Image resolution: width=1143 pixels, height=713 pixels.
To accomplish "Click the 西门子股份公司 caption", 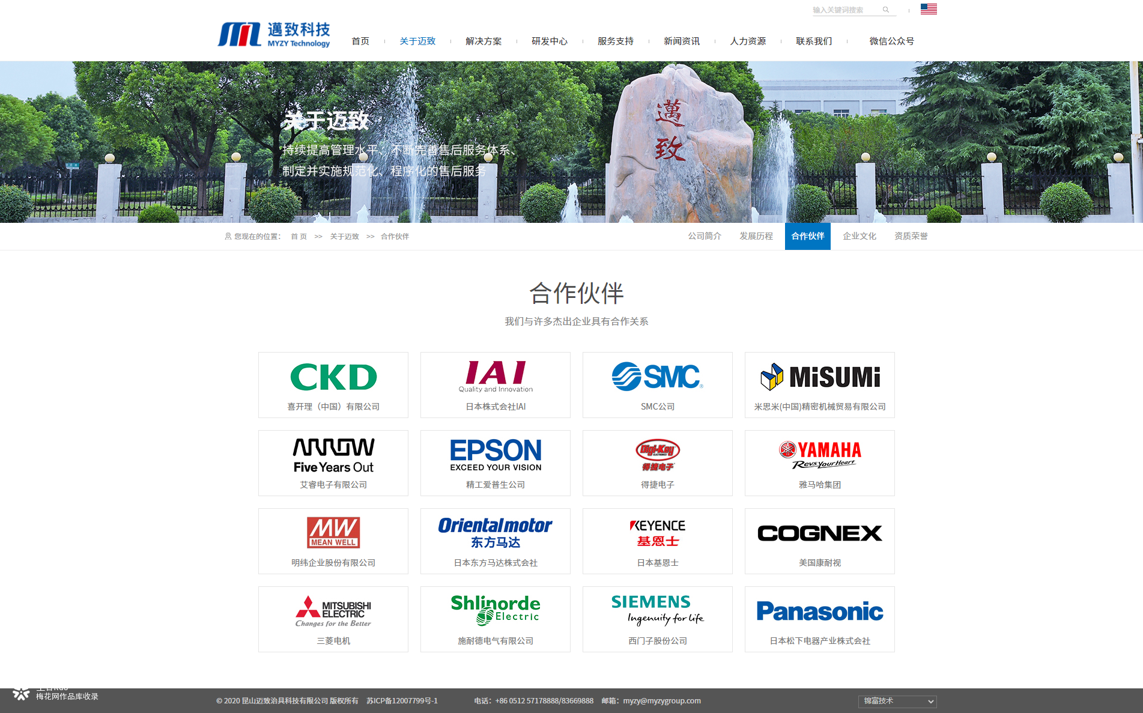I will pos(658,641).
